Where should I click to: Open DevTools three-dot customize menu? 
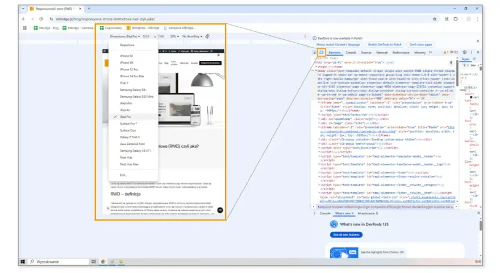471,52
